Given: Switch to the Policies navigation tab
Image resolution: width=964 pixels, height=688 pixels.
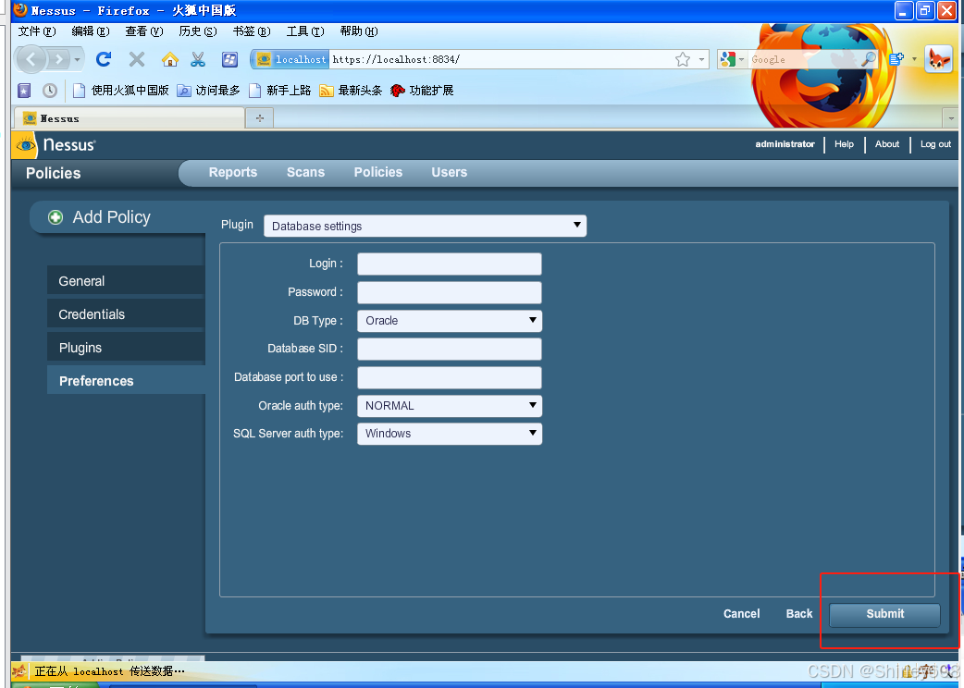Looking at the screenshot, I should pos(378,173).
